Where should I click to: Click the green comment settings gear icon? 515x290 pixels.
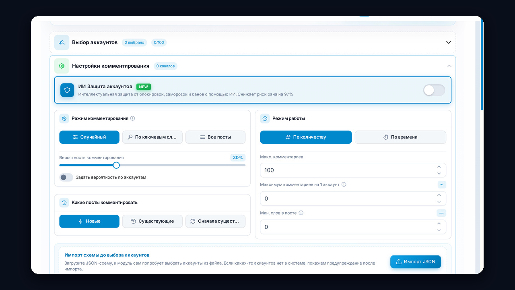[62, 66]
